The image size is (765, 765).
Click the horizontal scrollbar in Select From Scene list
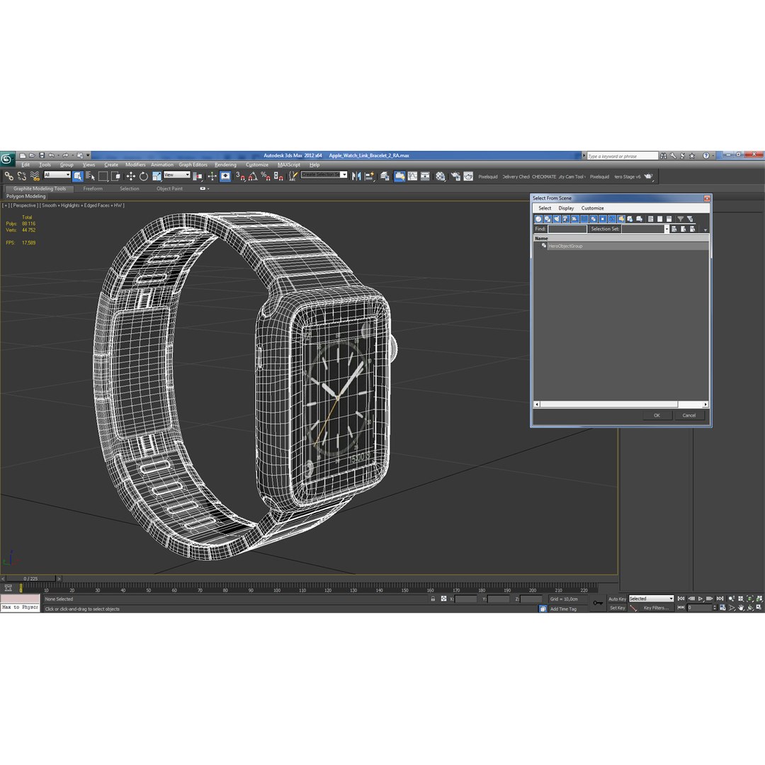click(x=620, y=404)
